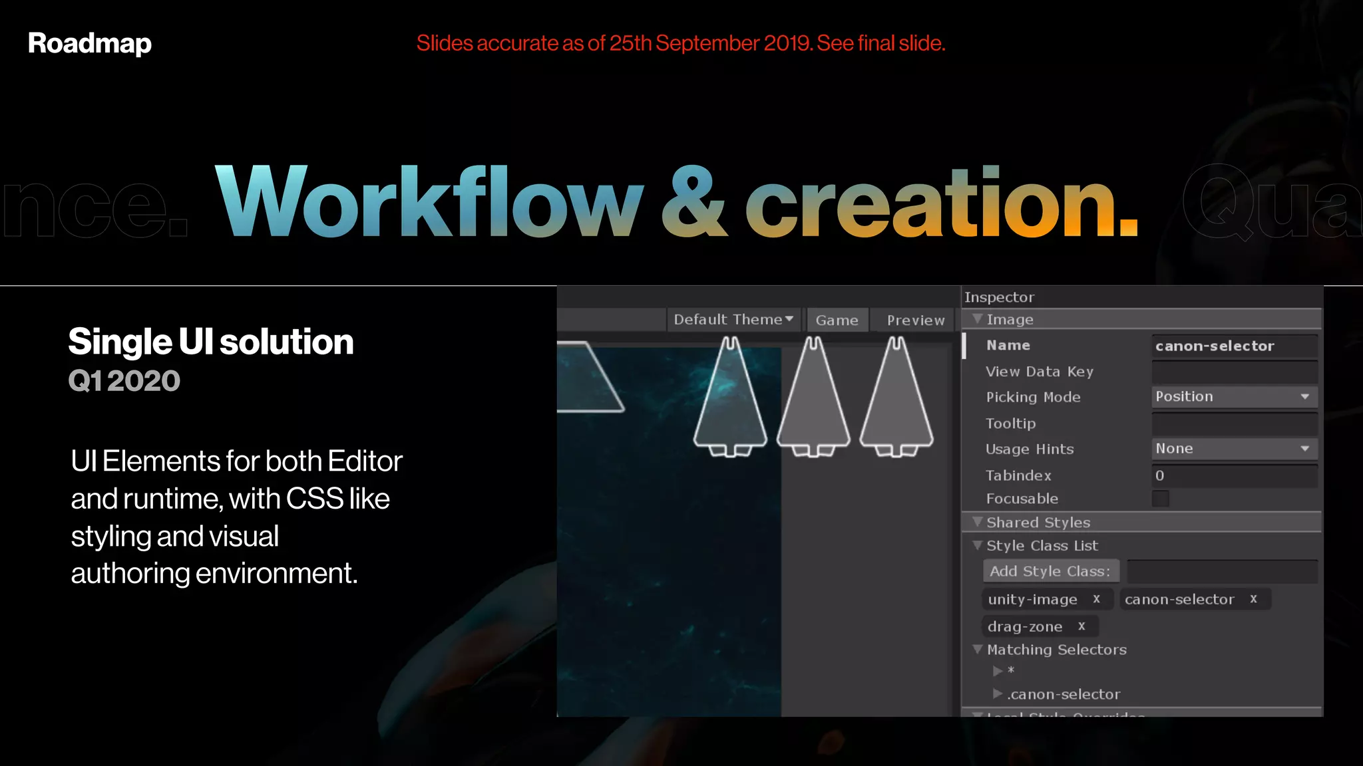
Task: Remove the canon-selector style class tag
Action: (1253, 599)
